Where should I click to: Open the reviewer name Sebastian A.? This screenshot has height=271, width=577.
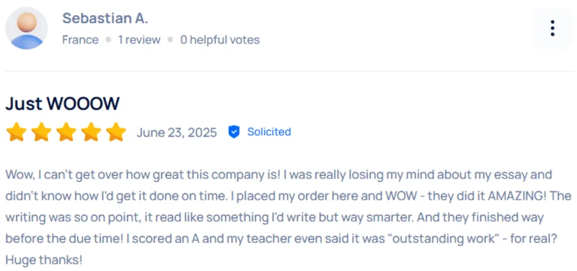105,19
